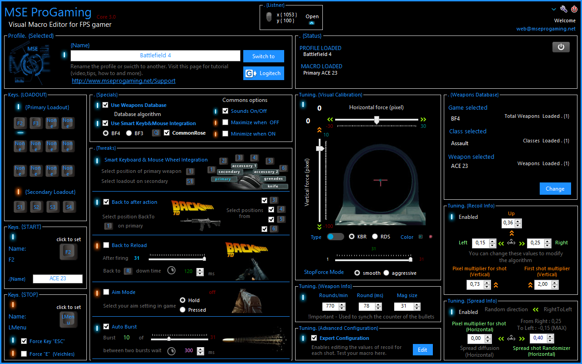Click the LMenu key icon under STOP

click(68, 319)
